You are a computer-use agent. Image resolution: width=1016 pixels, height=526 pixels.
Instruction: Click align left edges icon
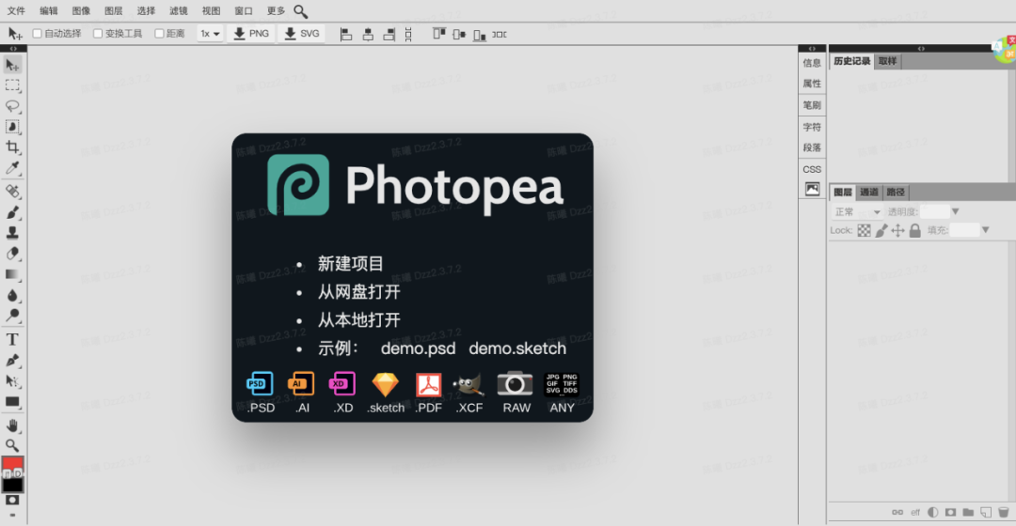[x=346, y=35]
